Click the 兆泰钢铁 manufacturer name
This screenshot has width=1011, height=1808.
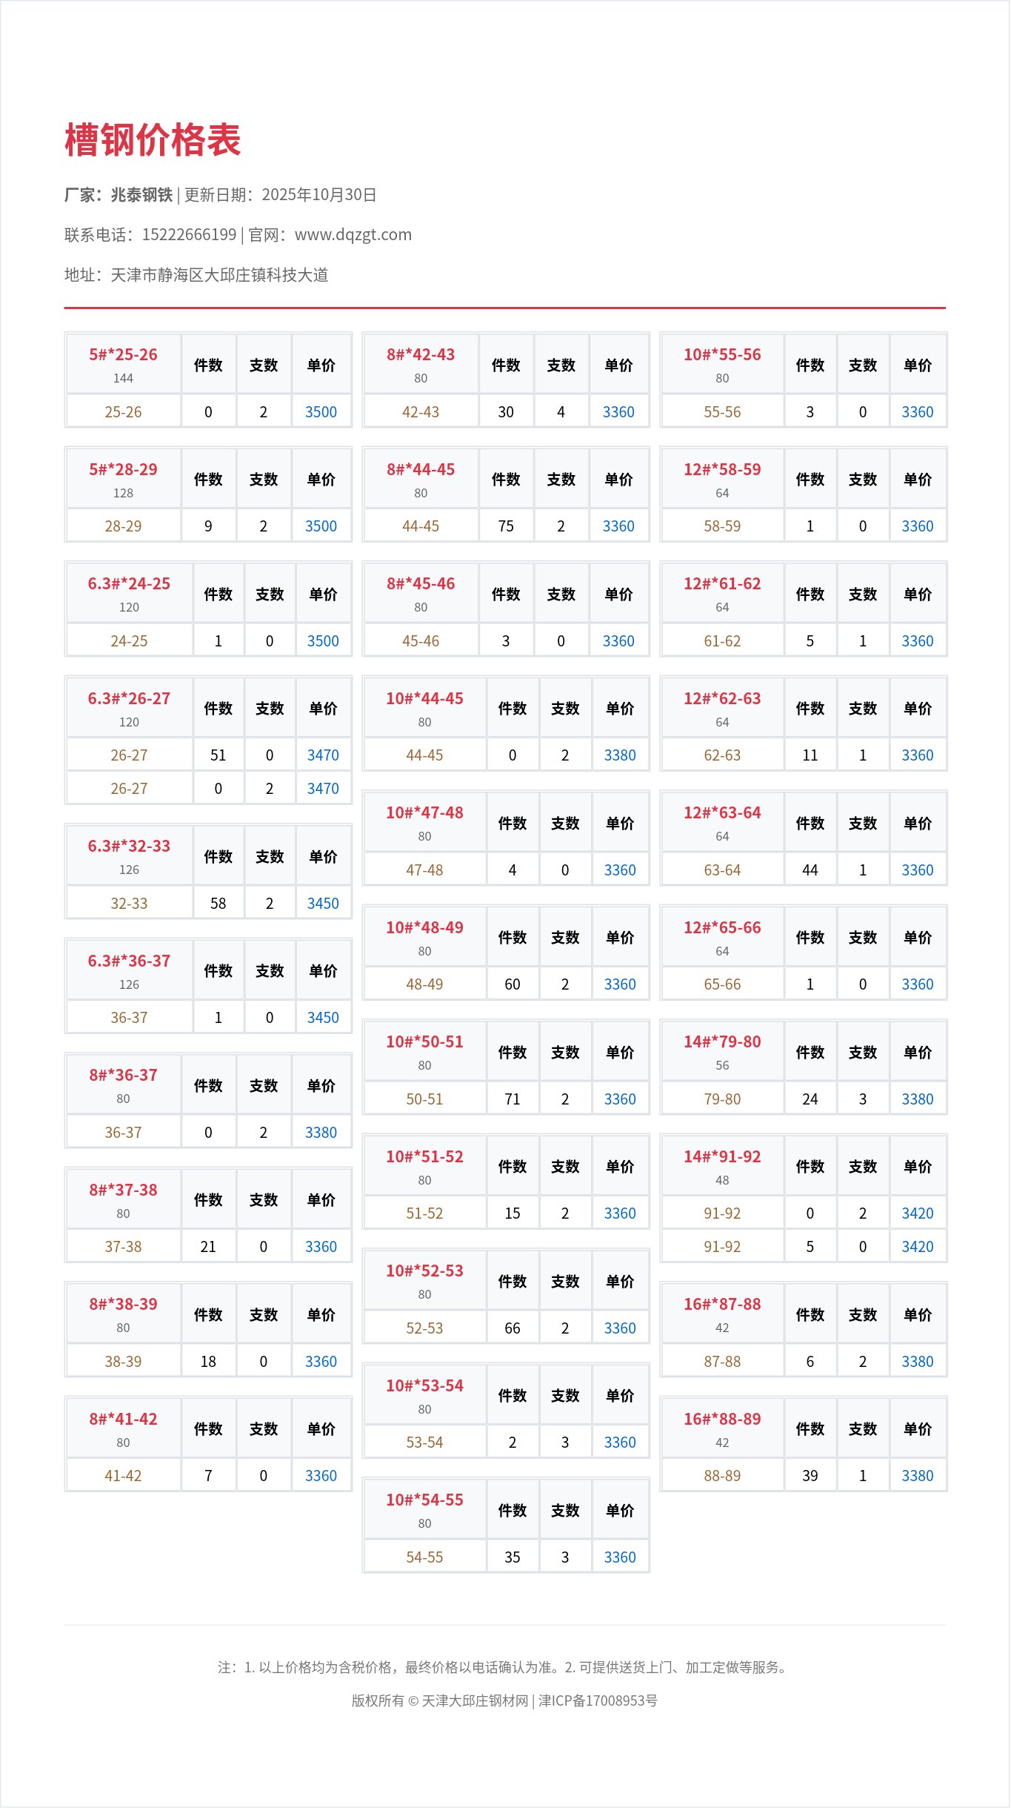click(141, 195)
